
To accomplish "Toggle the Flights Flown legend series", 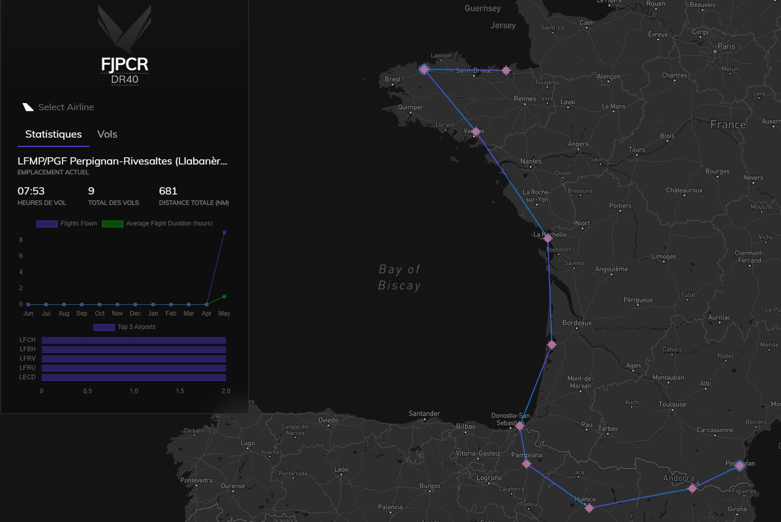I will pos(67,223).
